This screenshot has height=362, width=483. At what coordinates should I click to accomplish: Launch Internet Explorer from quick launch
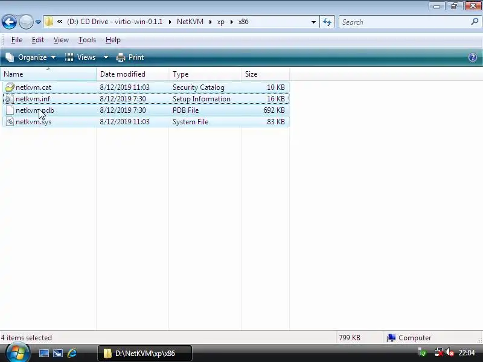[72, 353]
